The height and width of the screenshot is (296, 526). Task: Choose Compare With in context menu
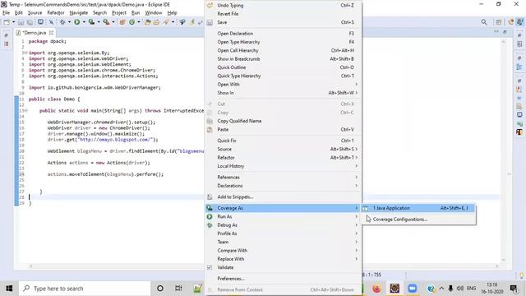click(284, 251)
